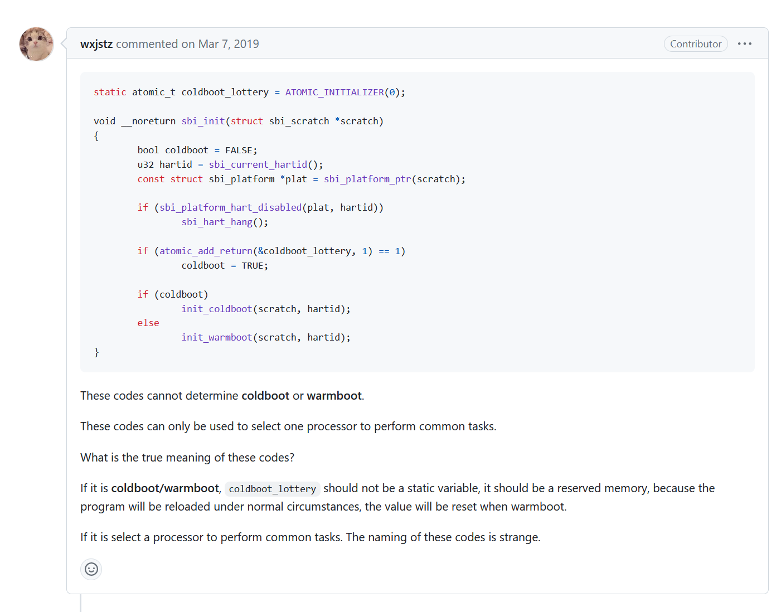The image size is (781, 612).
Task: Click the sbi_hart_hang() call
Action: pos(225,222)
